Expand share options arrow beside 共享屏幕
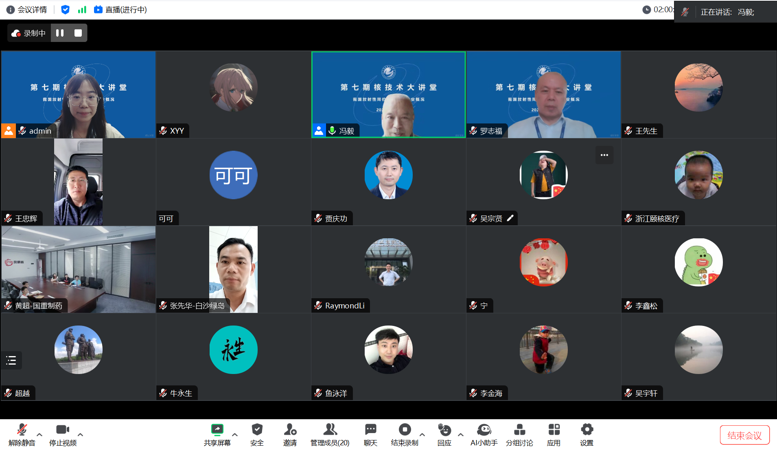 (x=235, y=435)
